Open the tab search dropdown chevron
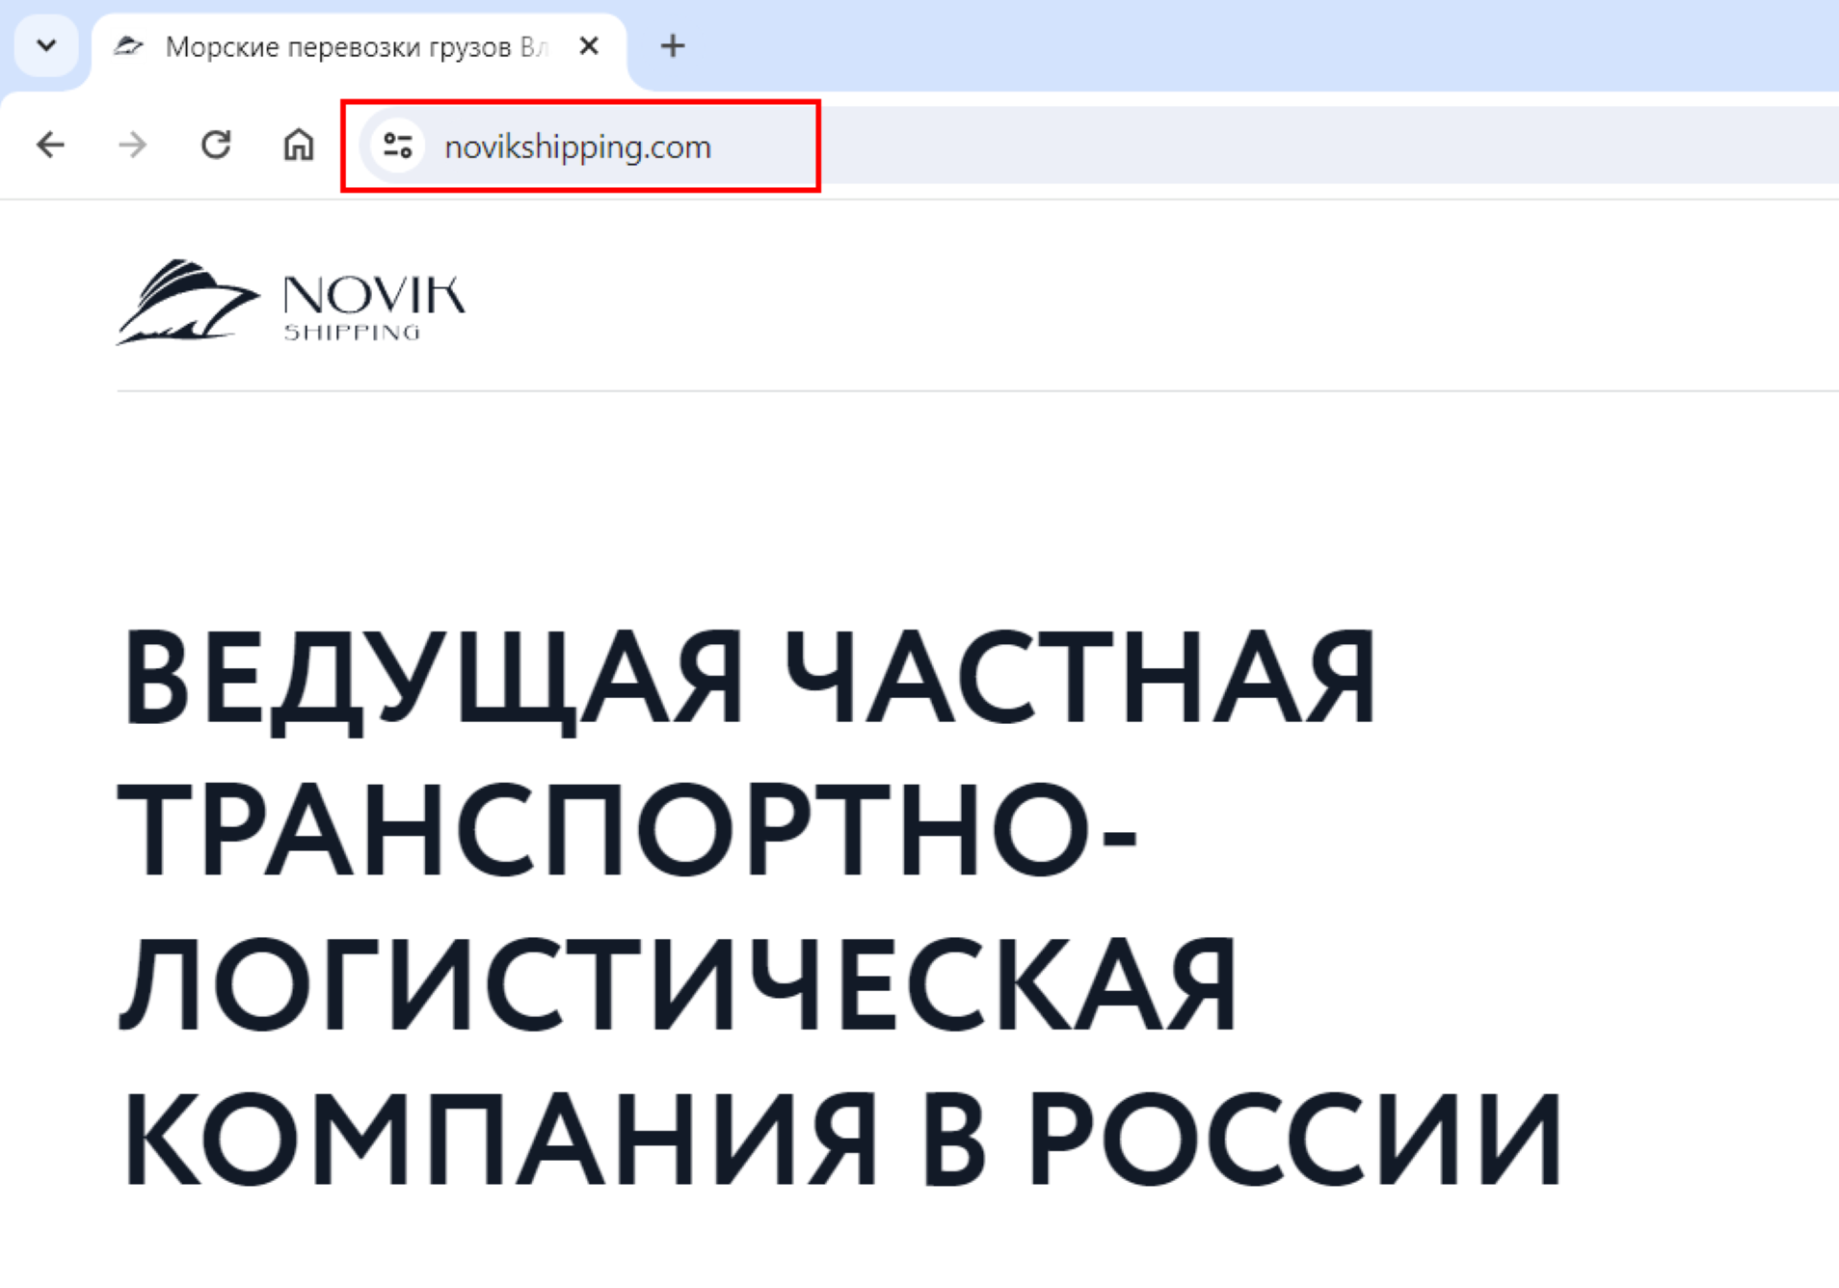The width and height of the screenshot is (1839, 1288). [46, 45]
